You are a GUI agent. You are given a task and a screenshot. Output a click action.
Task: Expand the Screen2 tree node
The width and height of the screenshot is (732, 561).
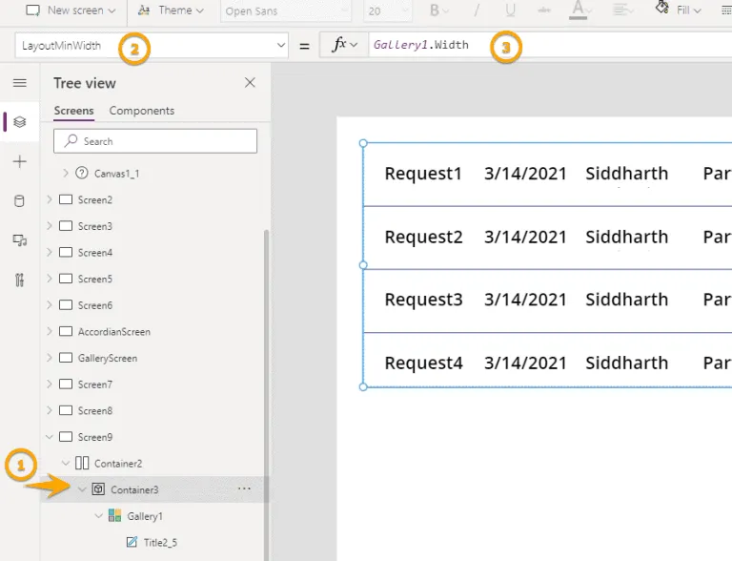coord(50,200)
